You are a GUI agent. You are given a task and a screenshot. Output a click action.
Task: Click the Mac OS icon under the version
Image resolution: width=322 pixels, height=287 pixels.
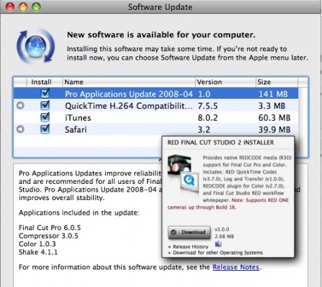point(218,243)
